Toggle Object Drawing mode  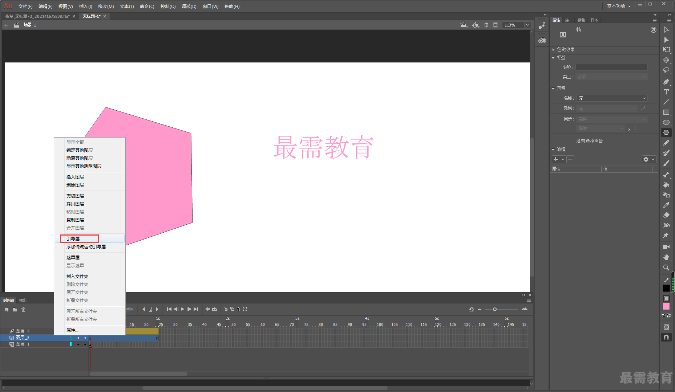coord(666,327)
